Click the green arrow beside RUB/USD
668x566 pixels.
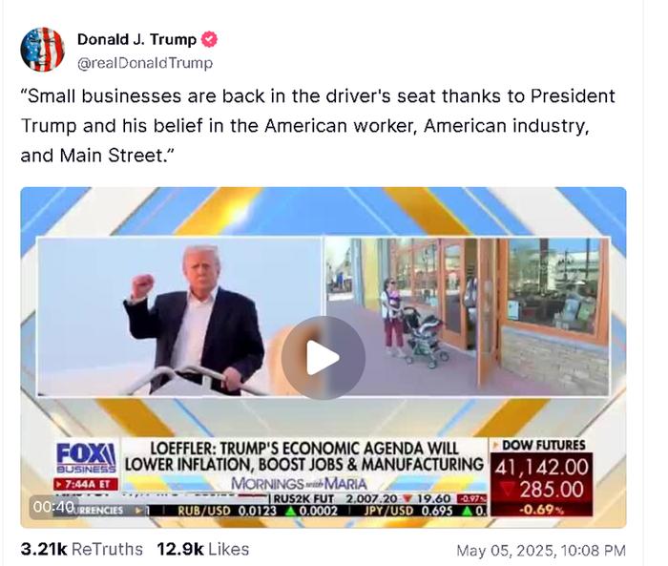(291, 511)
